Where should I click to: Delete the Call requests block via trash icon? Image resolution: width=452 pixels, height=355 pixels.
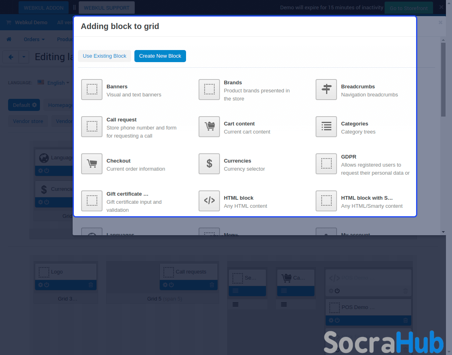point(212,285)
